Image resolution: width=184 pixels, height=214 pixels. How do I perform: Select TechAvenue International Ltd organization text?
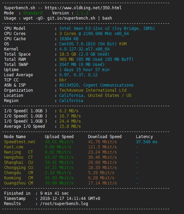coord(93,90)
